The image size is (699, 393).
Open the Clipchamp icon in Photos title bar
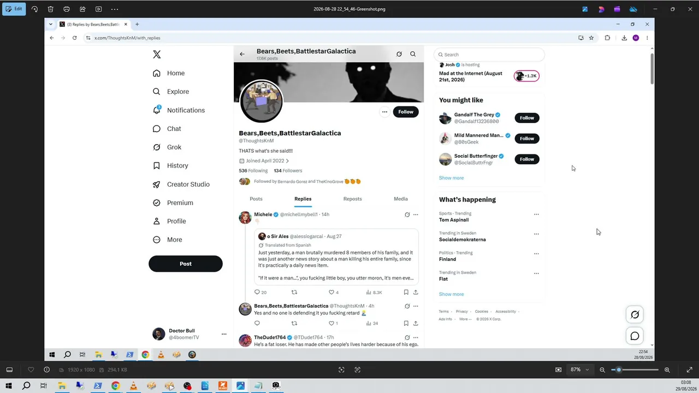(617, 9)
